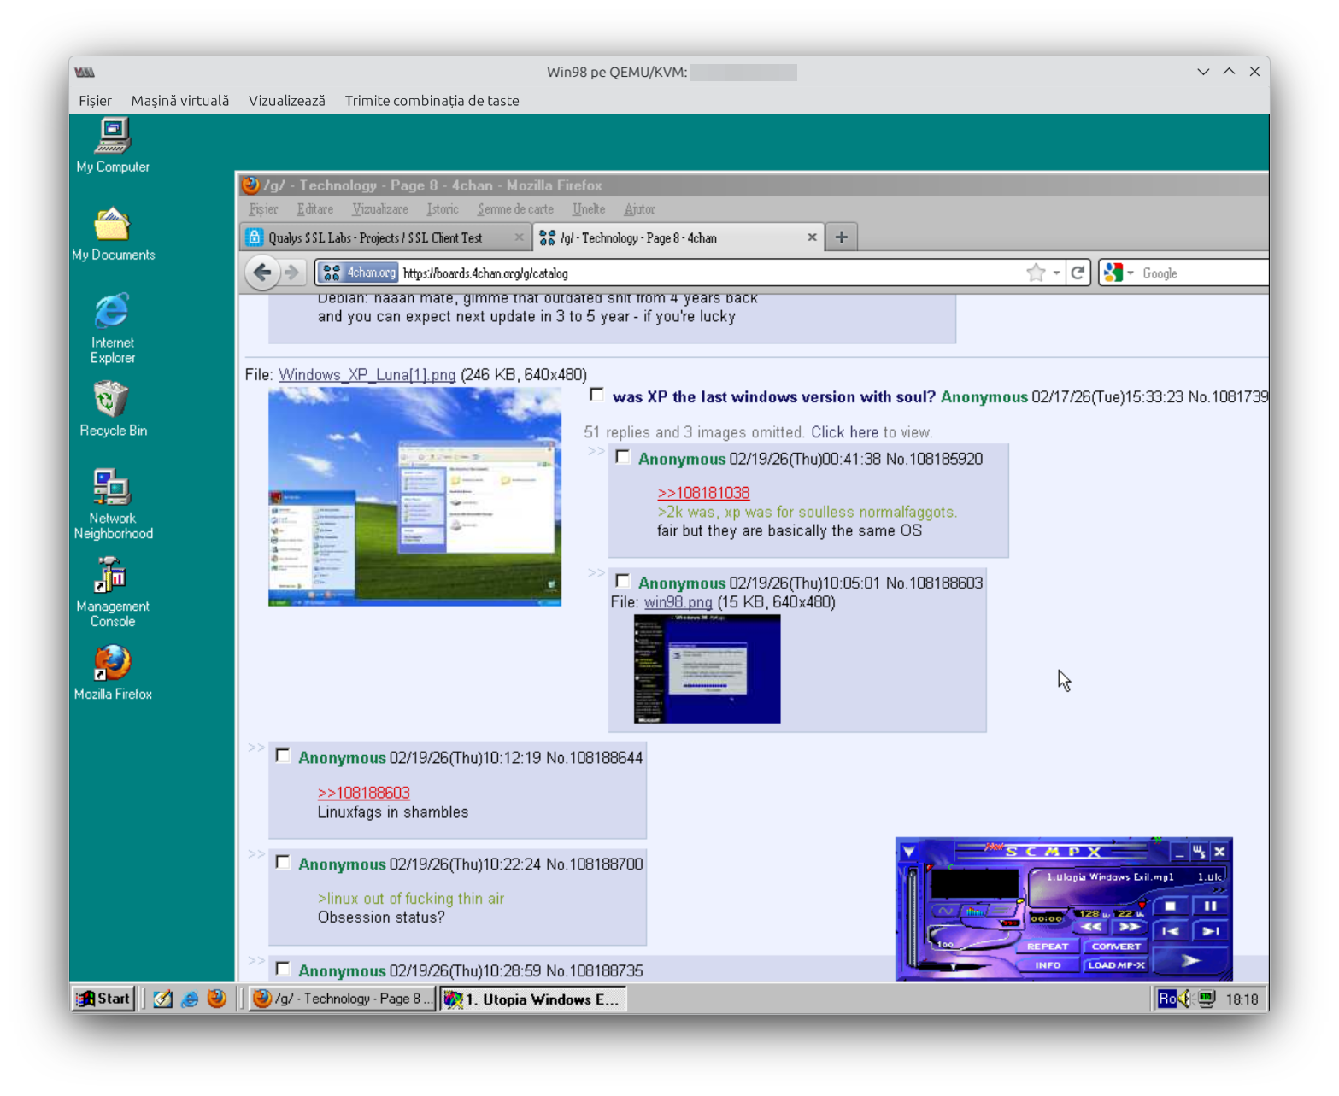1339x1096 pixels.
Task: Open Firefox Istoric menu
Action: (443, 209)
